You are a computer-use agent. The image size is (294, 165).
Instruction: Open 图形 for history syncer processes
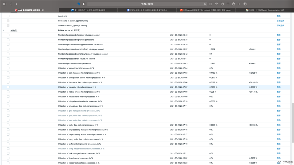278,92
